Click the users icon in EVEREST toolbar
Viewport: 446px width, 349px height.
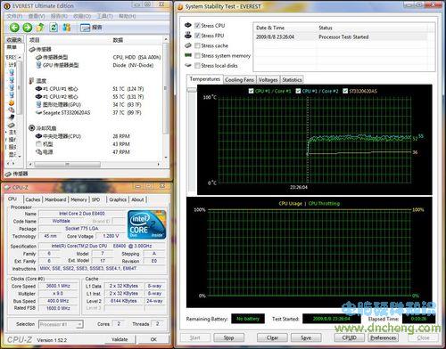point(67,28)
